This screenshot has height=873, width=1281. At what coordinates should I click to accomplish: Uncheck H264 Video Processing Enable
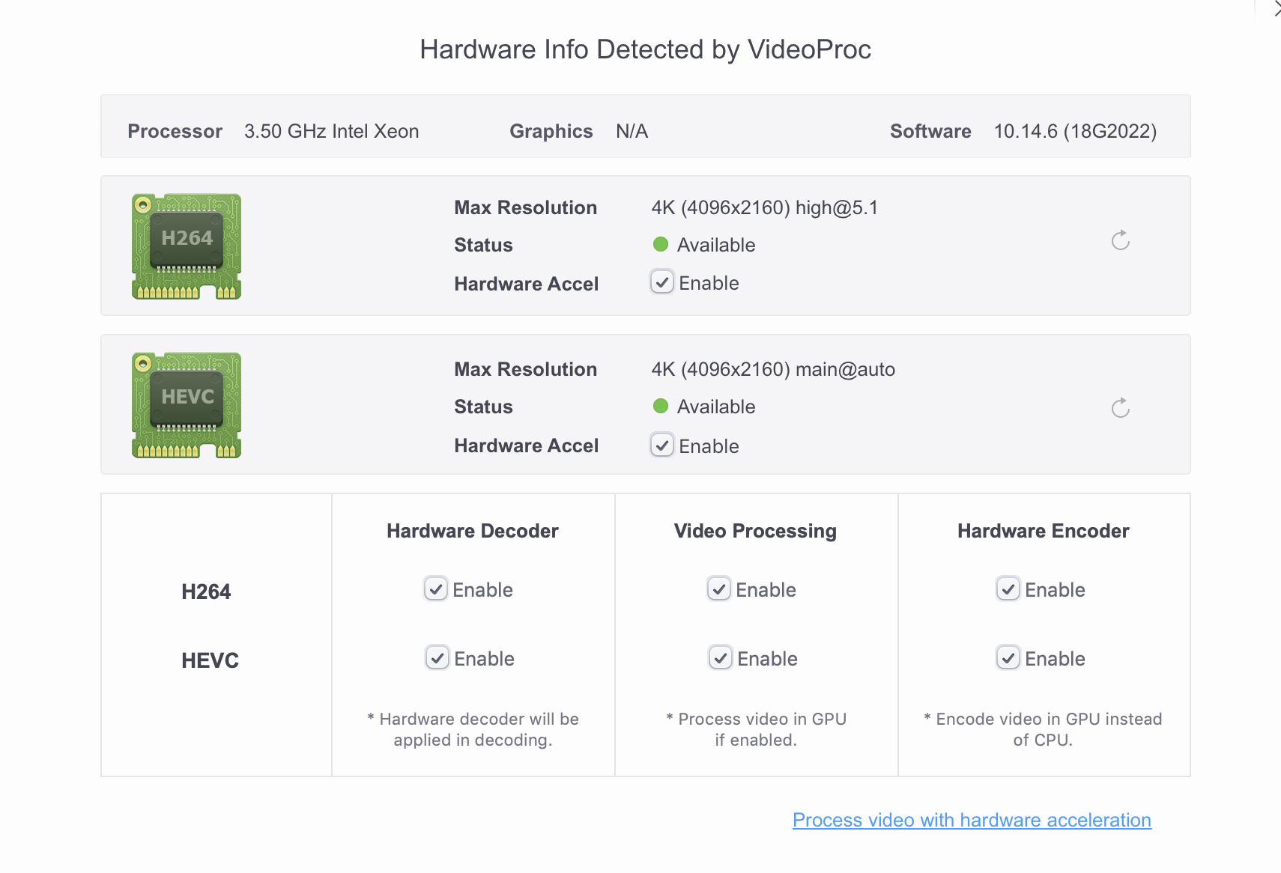tap(719, 589)
